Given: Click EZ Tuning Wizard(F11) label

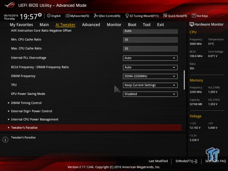Looking at the screenshot, I should pos(144,16).
